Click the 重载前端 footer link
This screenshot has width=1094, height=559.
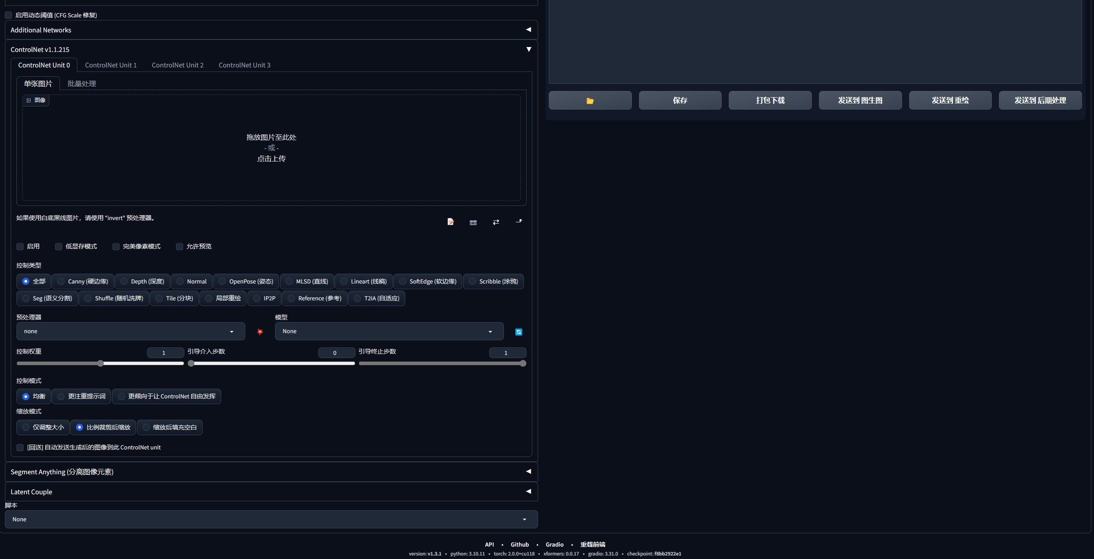[592, 545]
